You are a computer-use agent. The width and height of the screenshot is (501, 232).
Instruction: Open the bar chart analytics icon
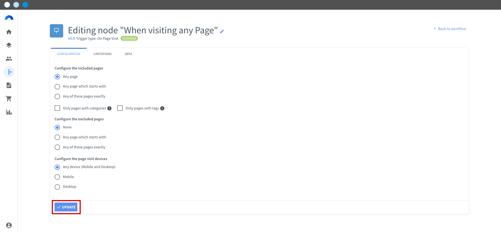coord(9,112)
